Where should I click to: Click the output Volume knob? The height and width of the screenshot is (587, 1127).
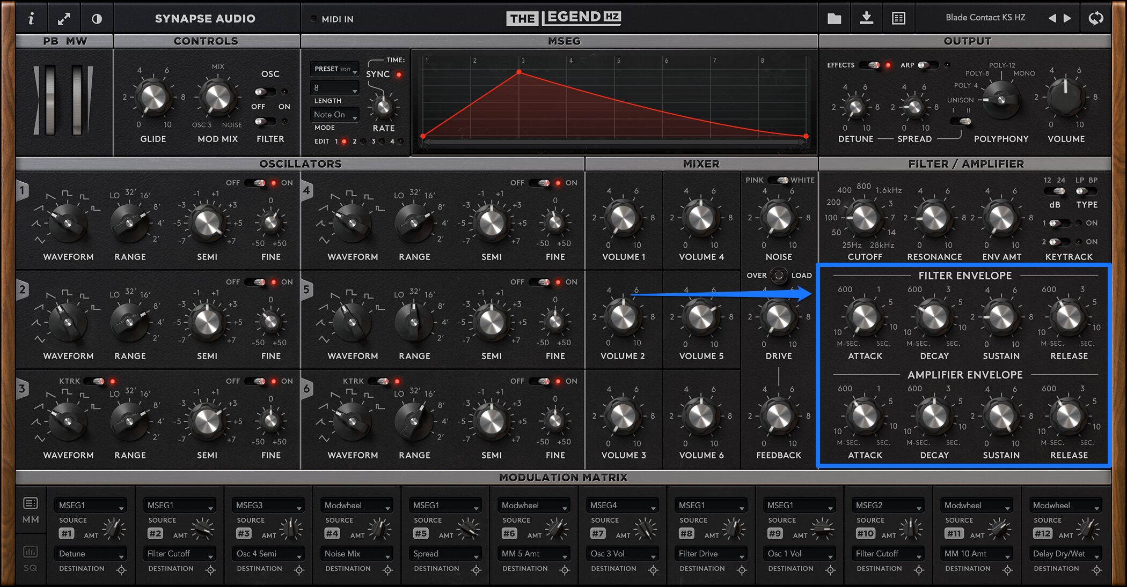coord(1066,97)
